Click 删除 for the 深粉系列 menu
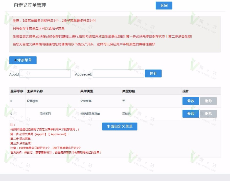This screenshot has height=181, width=230. tap(209, 114)
